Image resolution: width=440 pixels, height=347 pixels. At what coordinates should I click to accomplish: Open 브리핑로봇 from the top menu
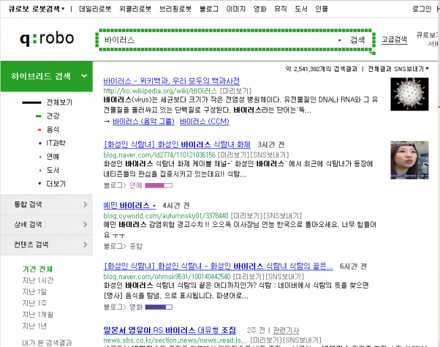pos(175,9)
